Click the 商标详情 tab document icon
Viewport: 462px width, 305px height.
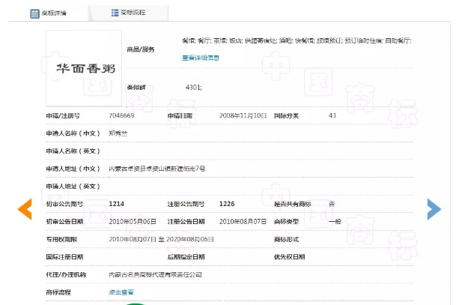(x=34, y=13)
